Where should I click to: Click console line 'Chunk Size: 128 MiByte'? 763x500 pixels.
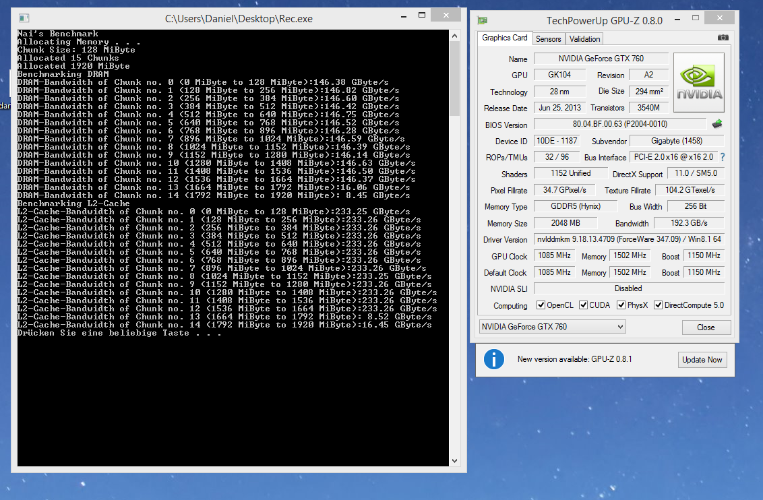coord(76,50)
